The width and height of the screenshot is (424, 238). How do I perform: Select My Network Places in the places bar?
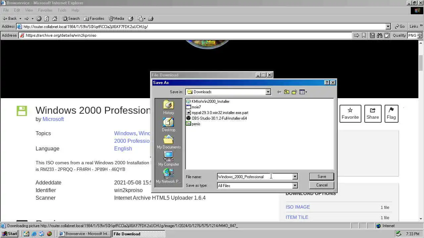tap(169, 176)
